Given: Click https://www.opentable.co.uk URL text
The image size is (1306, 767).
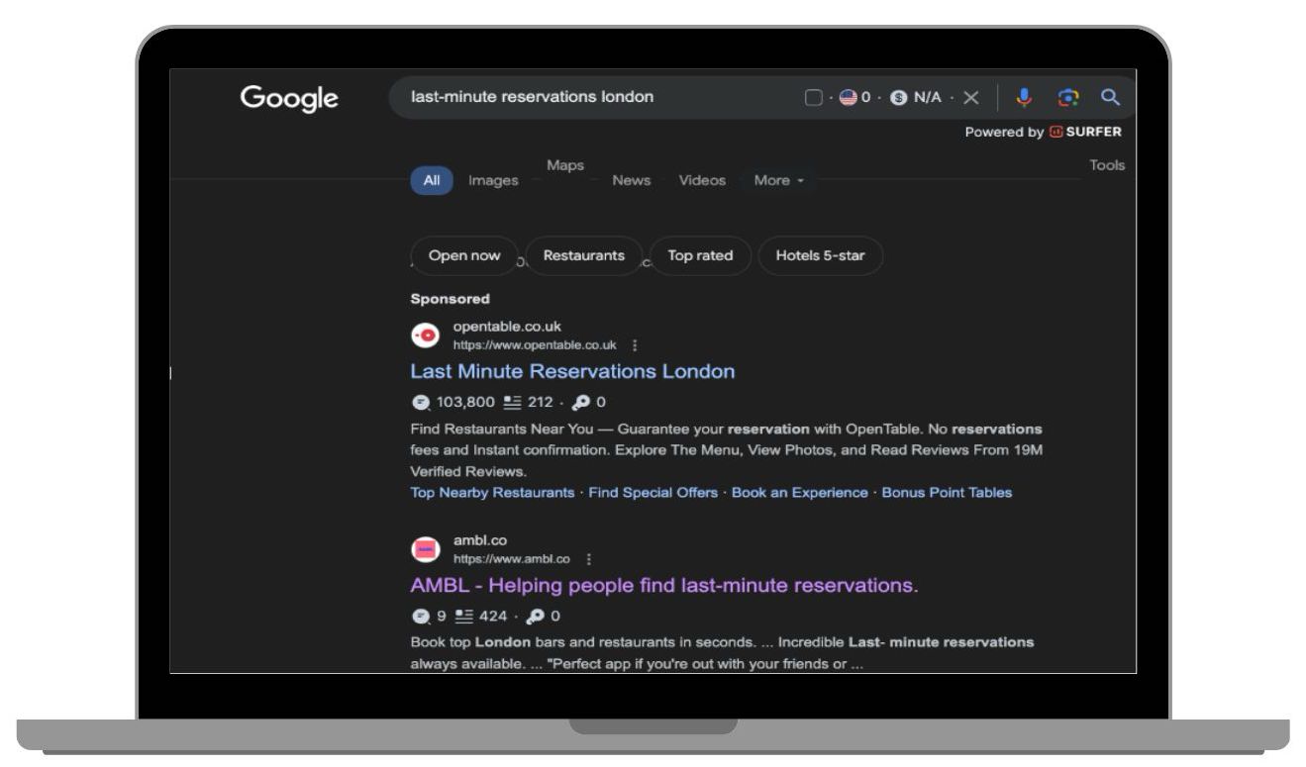Looking at the screenshot, I should [535, 345].
